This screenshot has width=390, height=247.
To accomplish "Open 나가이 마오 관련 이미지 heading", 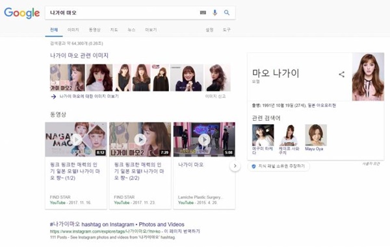I will point(79,55).
